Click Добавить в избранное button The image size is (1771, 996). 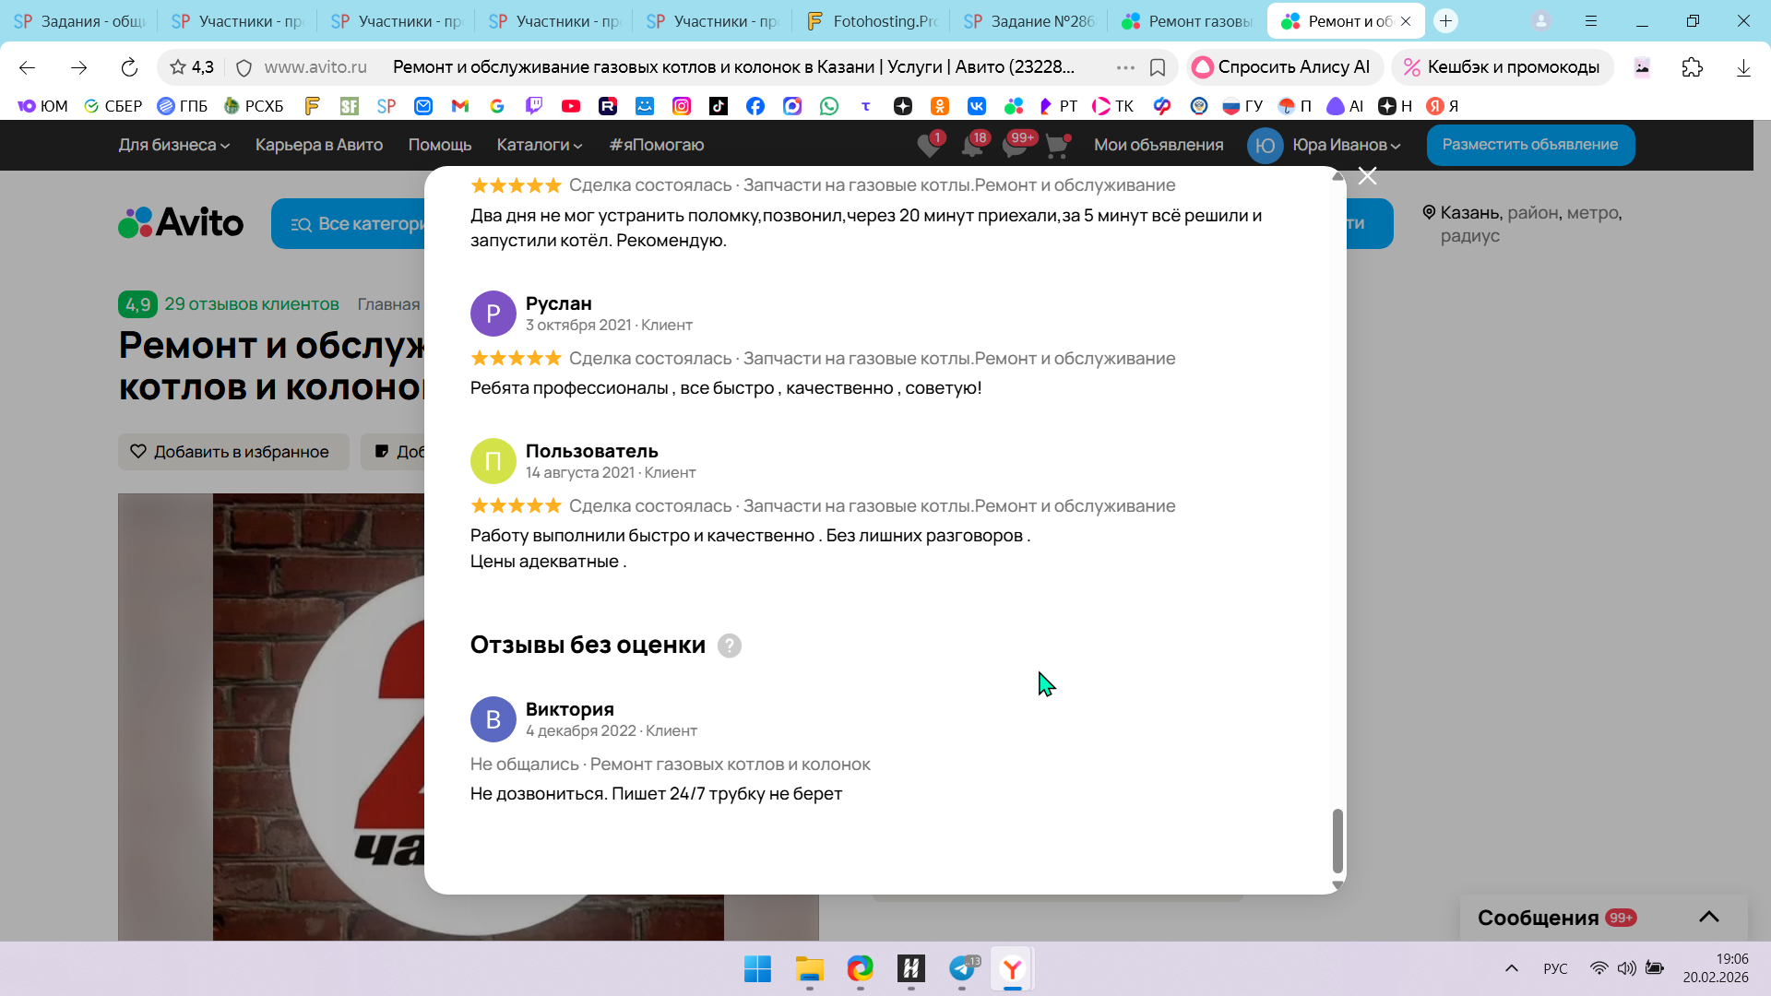click(233, 452)
